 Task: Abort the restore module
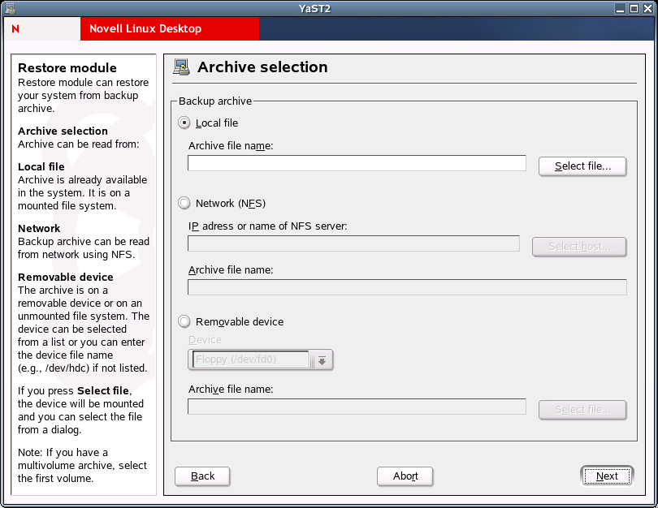pos(405,476)
